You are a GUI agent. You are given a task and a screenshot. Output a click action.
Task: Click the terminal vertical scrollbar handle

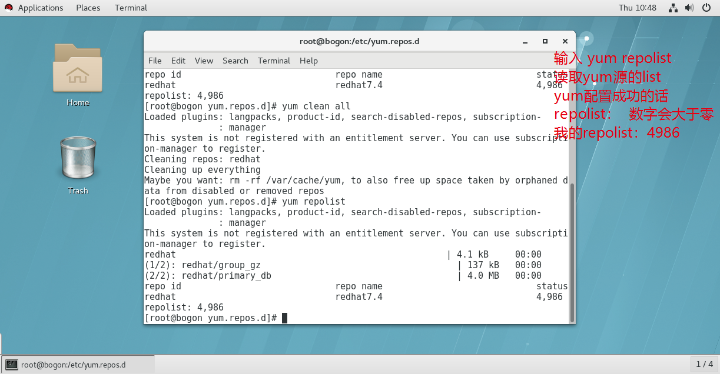(572, 252)
